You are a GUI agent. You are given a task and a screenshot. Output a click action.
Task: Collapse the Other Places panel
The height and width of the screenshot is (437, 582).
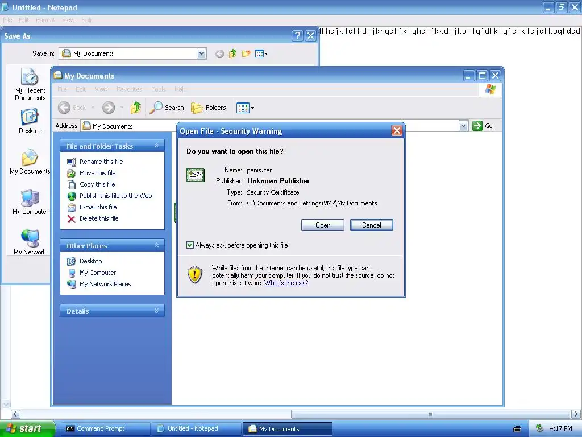coord(156,245)
